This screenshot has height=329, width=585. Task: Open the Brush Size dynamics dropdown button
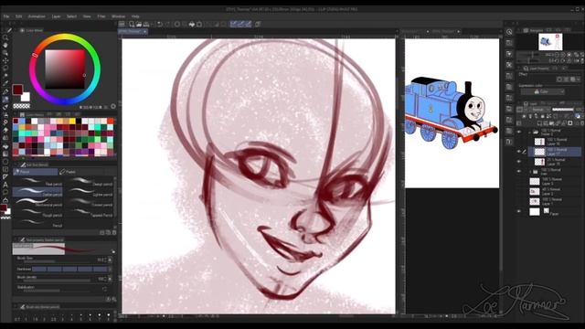(110, 260)
